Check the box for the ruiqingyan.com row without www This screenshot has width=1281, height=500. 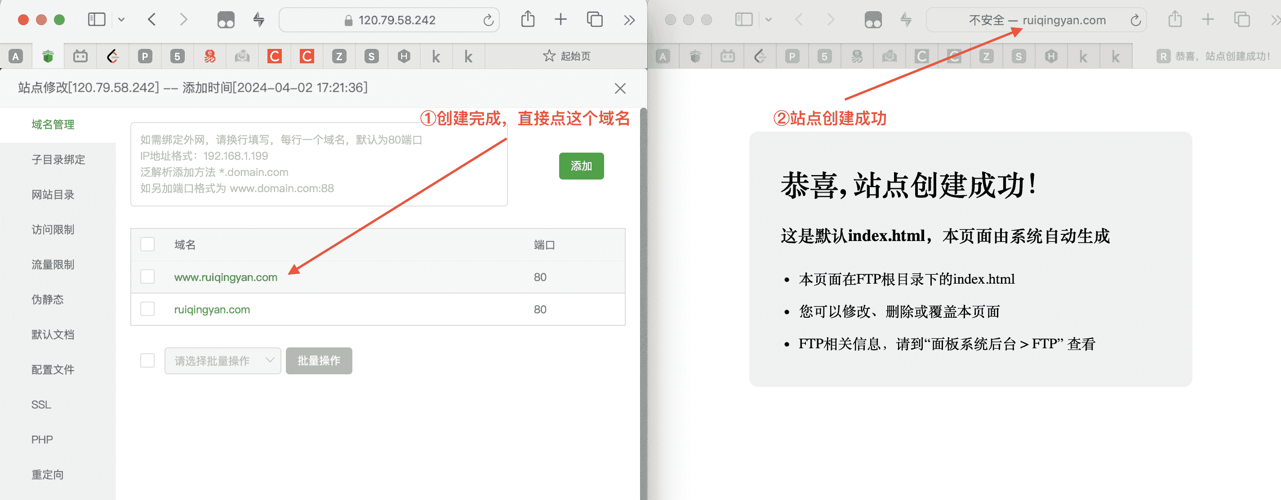(x=147, y=309)
